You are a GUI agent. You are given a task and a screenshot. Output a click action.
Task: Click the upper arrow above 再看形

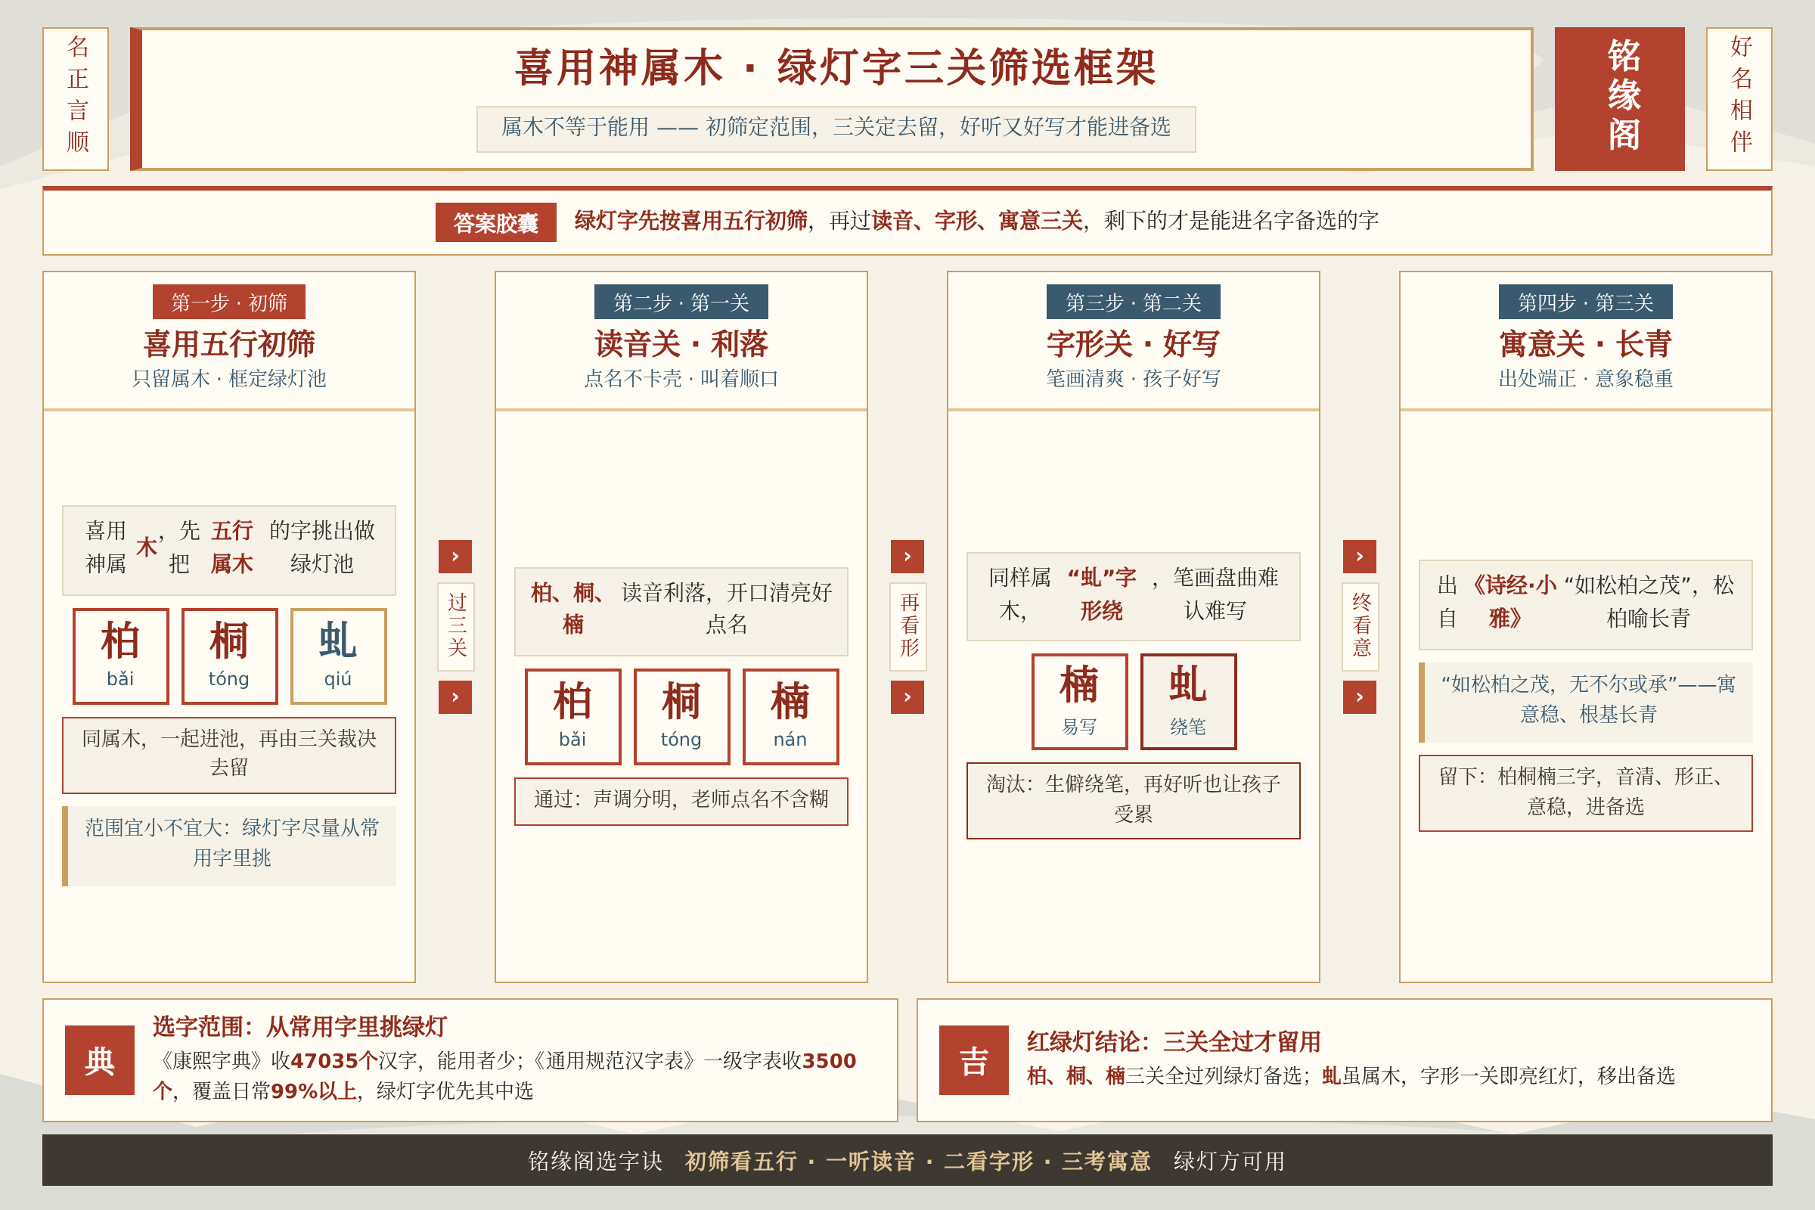click(907, 557)
